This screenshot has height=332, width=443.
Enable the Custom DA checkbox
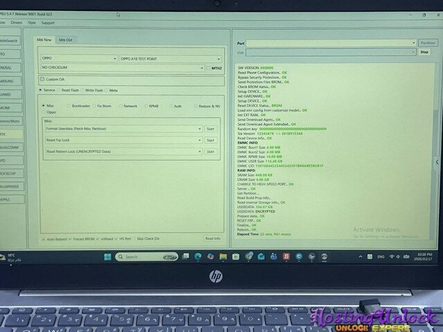tap(41, 79)
